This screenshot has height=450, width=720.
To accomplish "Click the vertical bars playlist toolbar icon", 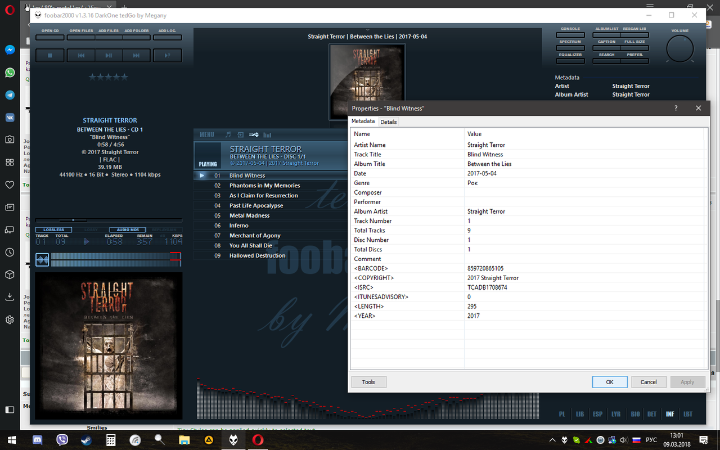I will (x=267, y=134).
